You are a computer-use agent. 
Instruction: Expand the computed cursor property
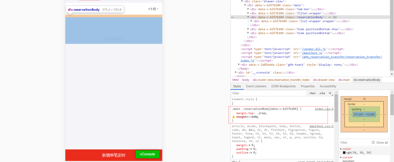[x=341, y=158]
